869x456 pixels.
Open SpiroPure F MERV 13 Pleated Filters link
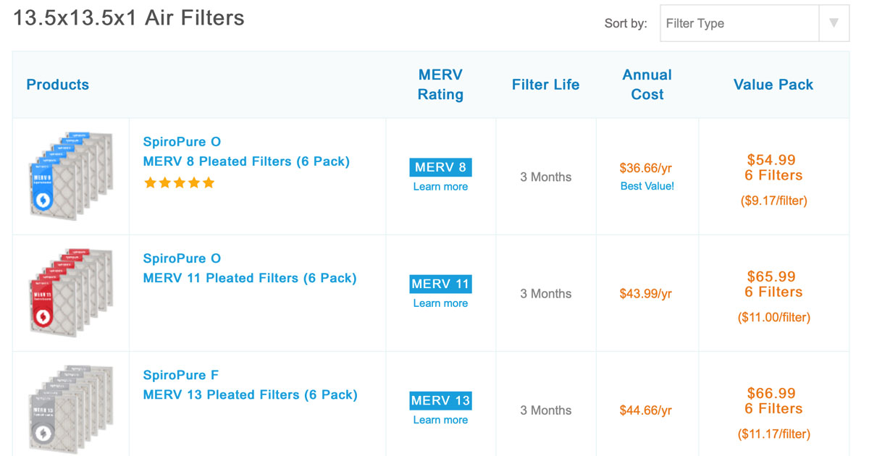[250, 384]
